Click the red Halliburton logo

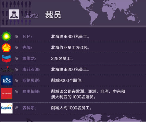(7, 94)
